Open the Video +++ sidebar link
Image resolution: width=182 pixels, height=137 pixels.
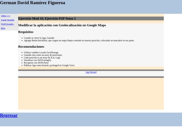6,16
